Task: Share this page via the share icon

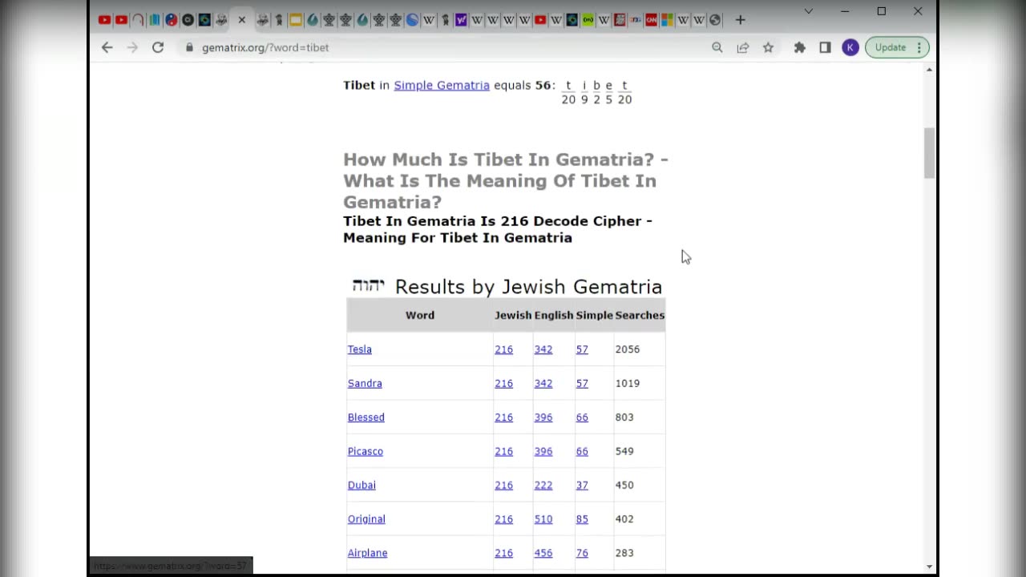Action: [743, 47]
